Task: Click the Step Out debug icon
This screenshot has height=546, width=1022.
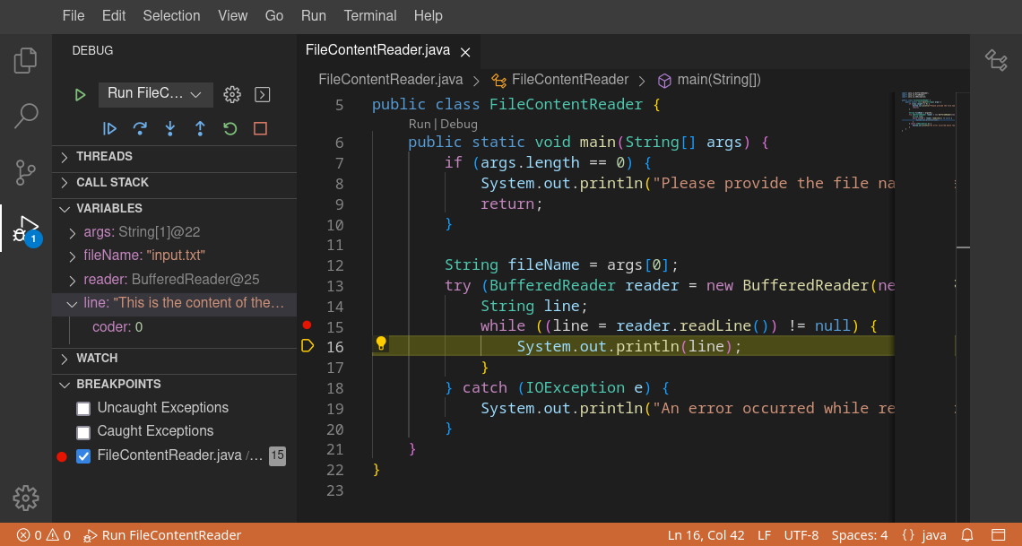Action: coord(200,128)
